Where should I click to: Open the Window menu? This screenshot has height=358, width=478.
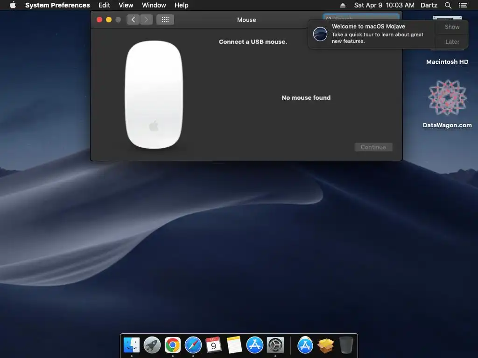pyautogui.click(x=154, y=5)
